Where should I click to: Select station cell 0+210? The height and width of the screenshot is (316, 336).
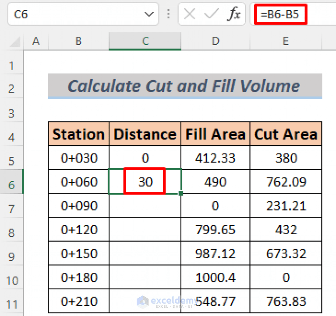tap(79, 302)
